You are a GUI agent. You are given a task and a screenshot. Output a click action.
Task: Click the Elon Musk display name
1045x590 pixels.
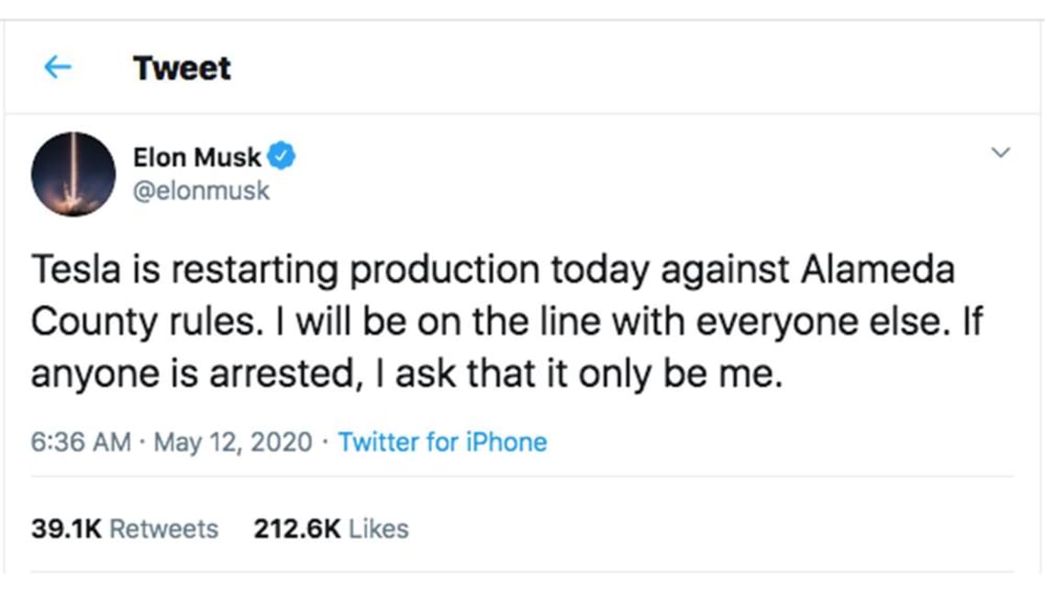[197, 158]
